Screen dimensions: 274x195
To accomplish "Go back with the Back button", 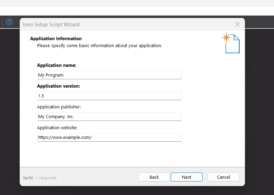I will (x=154, y=177).
